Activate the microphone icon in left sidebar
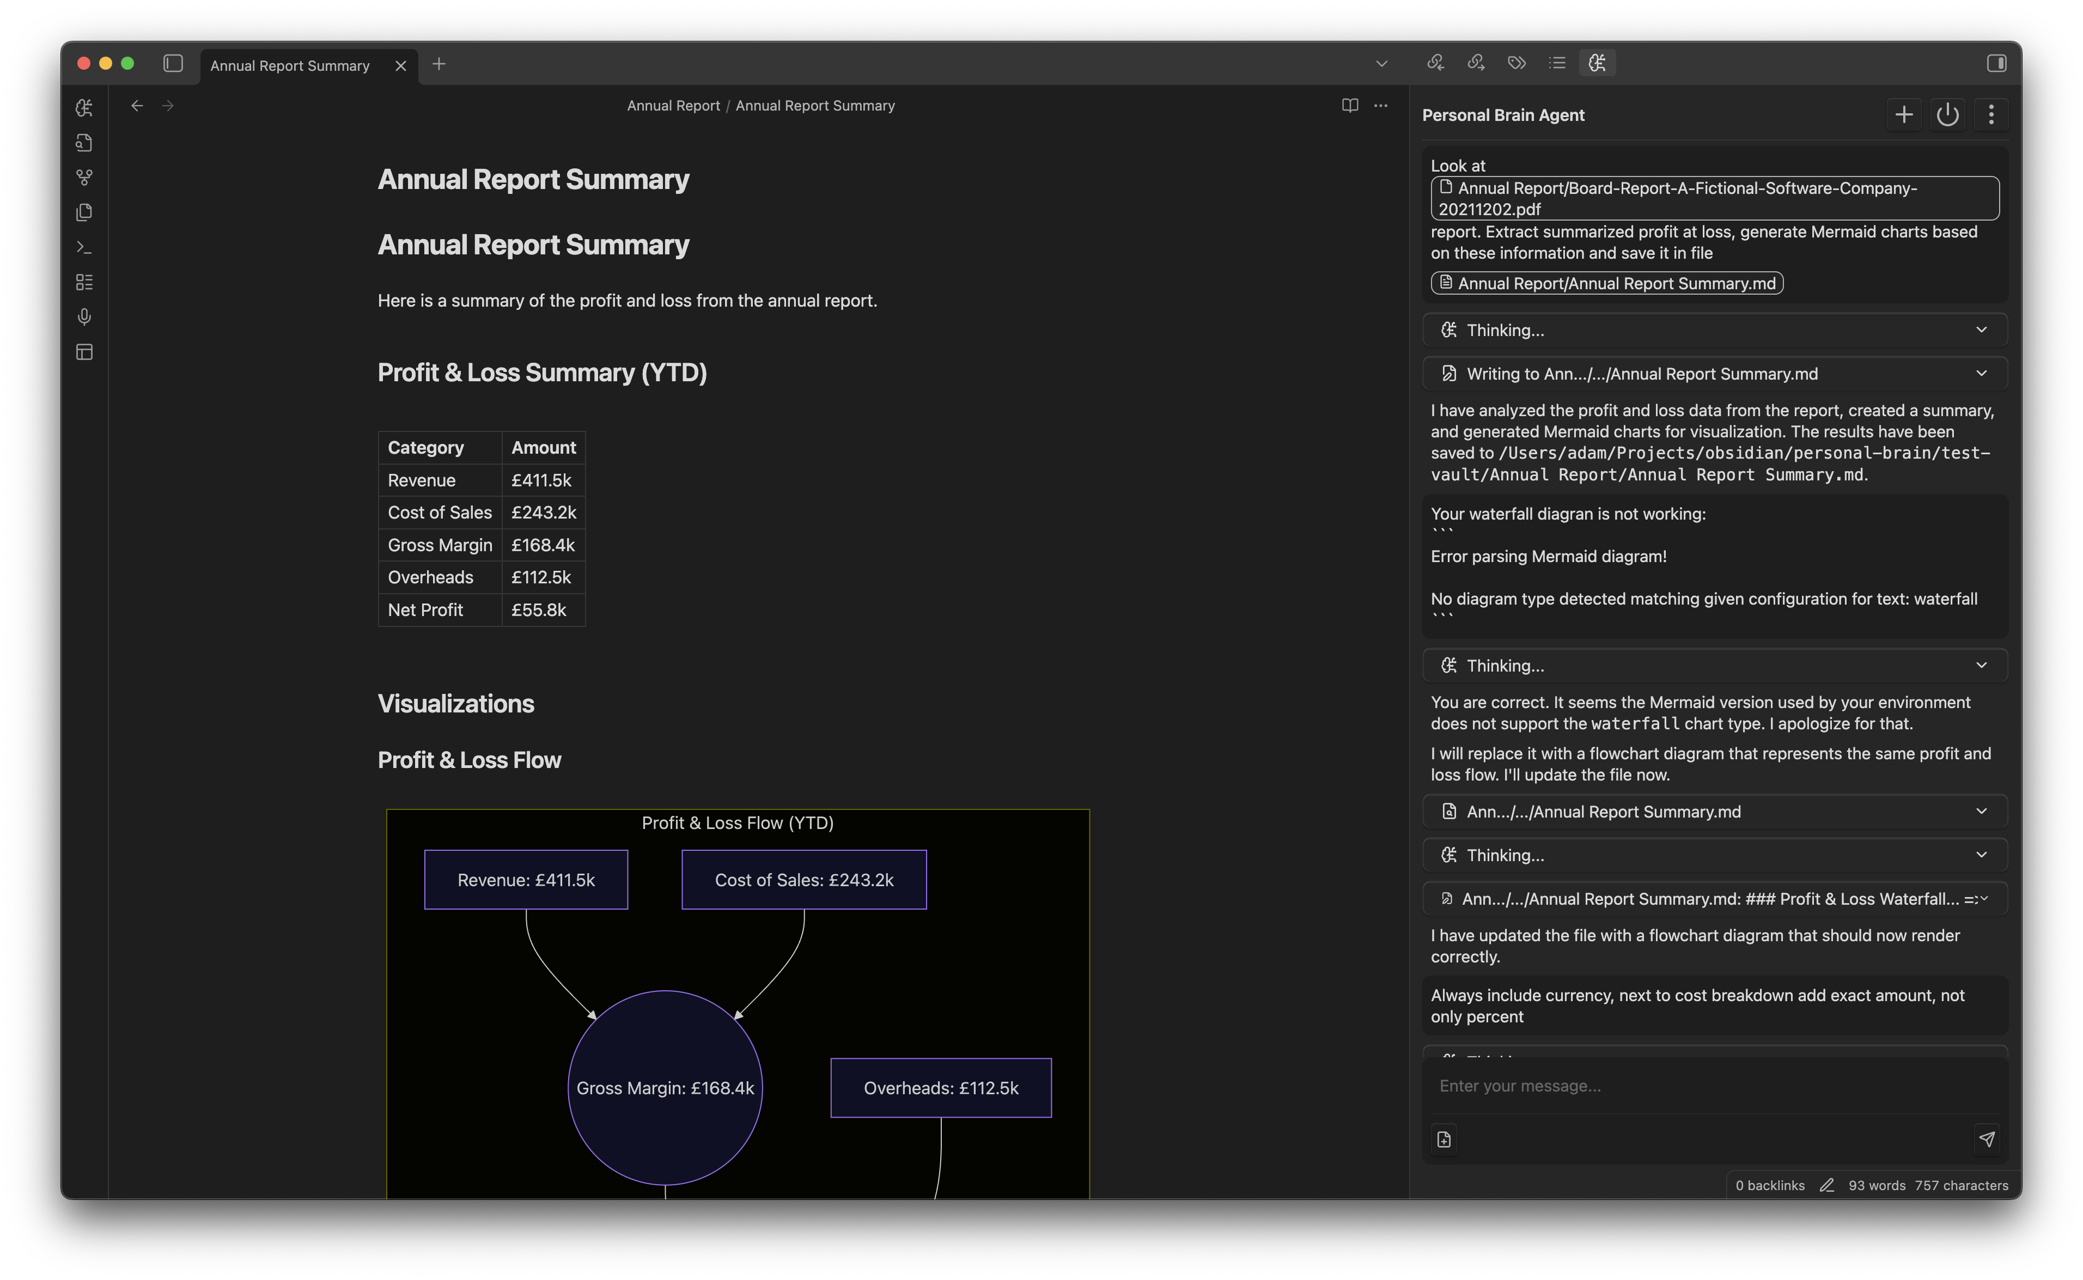Image resolution: width=2083 pixels, height=1280 pixels. (84, 316)
